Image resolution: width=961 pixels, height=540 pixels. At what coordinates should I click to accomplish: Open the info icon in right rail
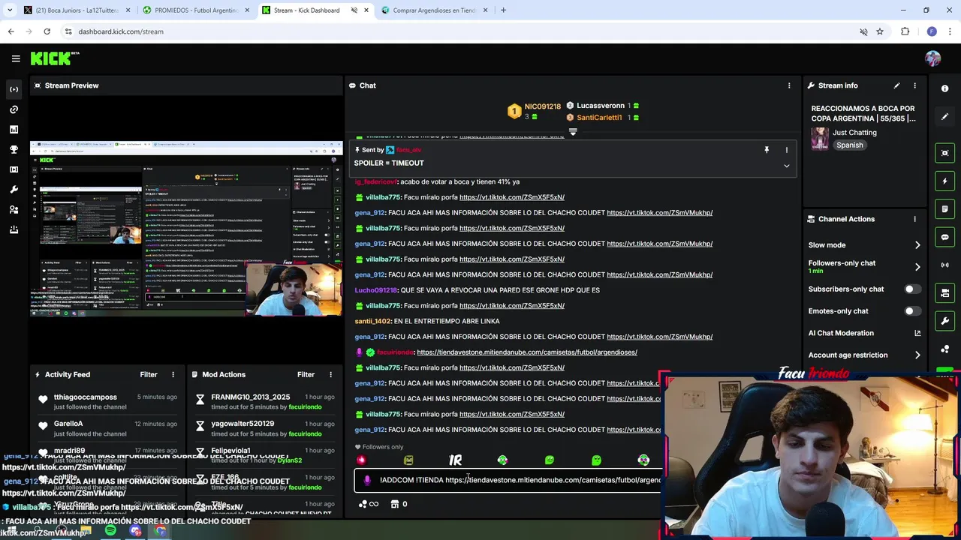coord(944,88)
